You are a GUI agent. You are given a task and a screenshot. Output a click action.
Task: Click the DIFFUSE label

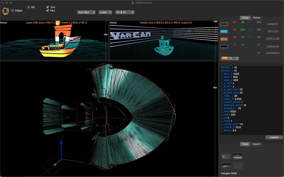pyautogui.click(x=273, y=31)
